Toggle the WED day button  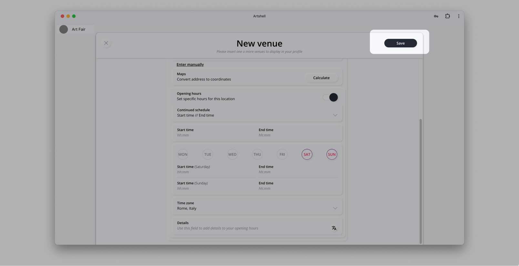click(232, 155)
